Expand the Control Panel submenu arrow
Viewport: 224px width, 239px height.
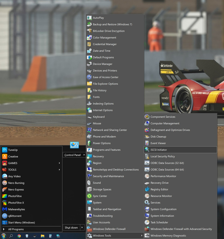[84, 155]
